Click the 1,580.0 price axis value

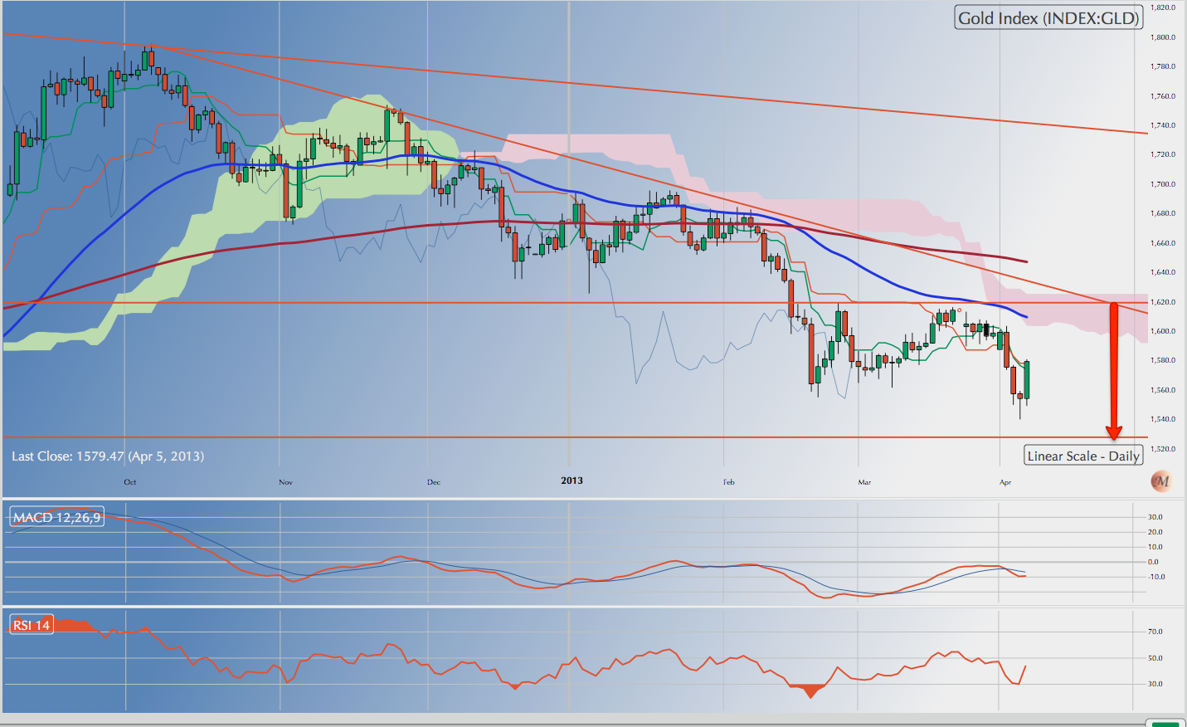point(1163,360)
